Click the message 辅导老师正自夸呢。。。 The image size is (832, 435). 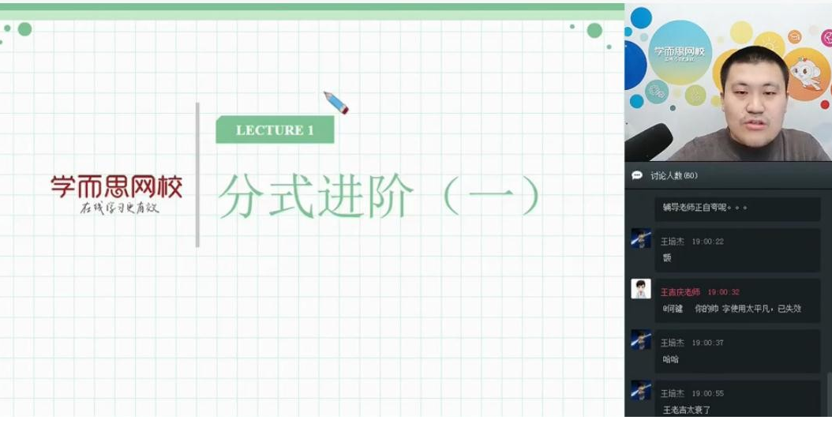pyautogui.click(x=705, y=208)
